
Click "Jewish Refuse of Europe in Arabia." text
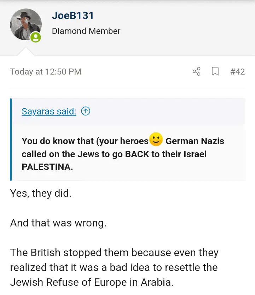tap(92, 282)
